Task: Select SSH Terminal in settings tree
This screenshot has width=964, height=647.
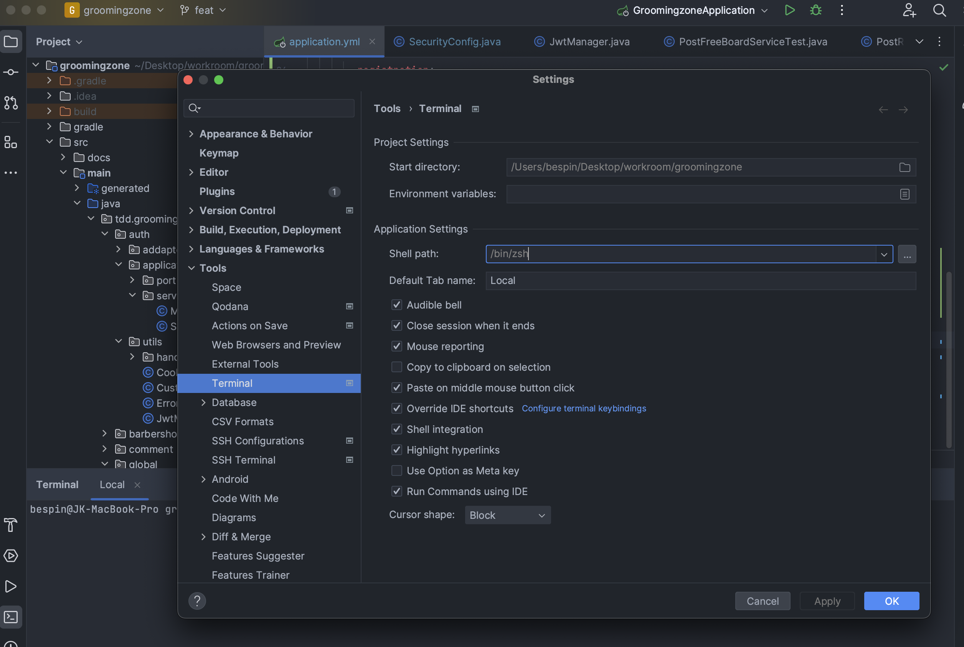Action: (243, 460)
